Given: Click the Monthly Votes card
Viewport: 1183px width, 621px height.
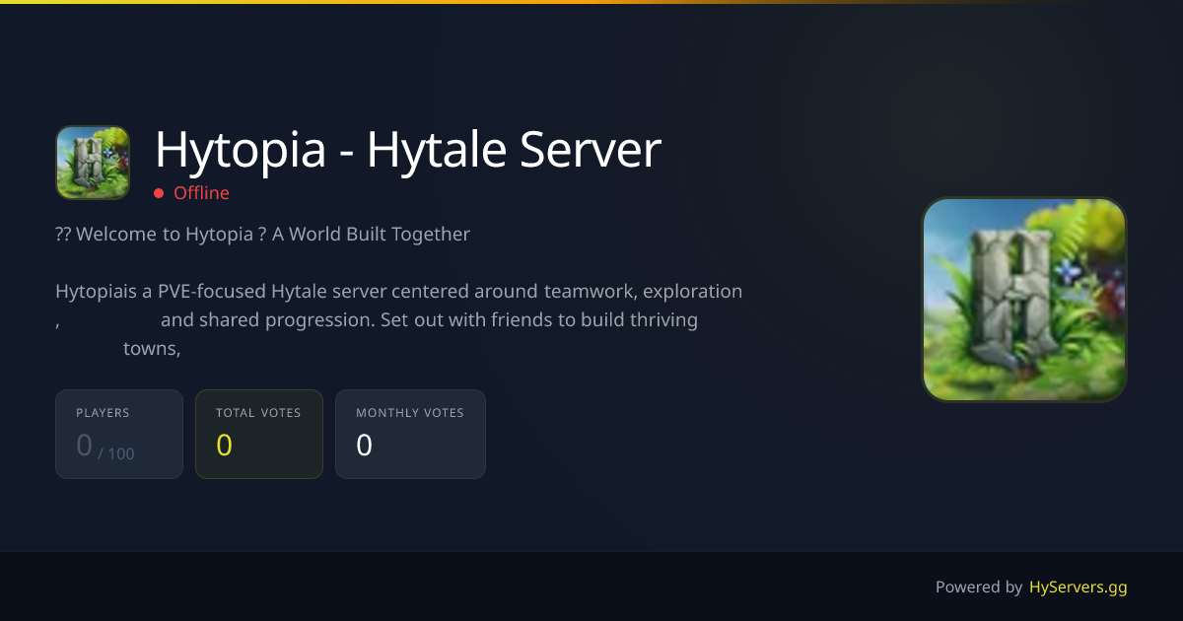Looking at the screenshot, I should tap(410, 434).
